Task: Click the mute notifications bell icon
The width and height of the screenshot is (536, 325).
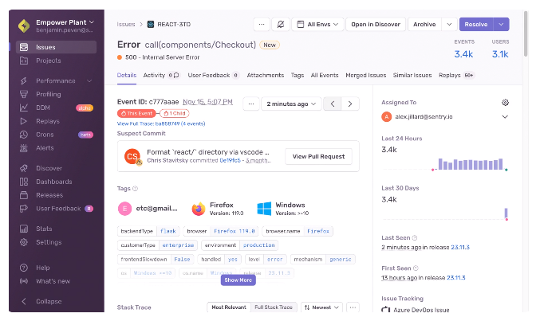Action: click(279, 25)
